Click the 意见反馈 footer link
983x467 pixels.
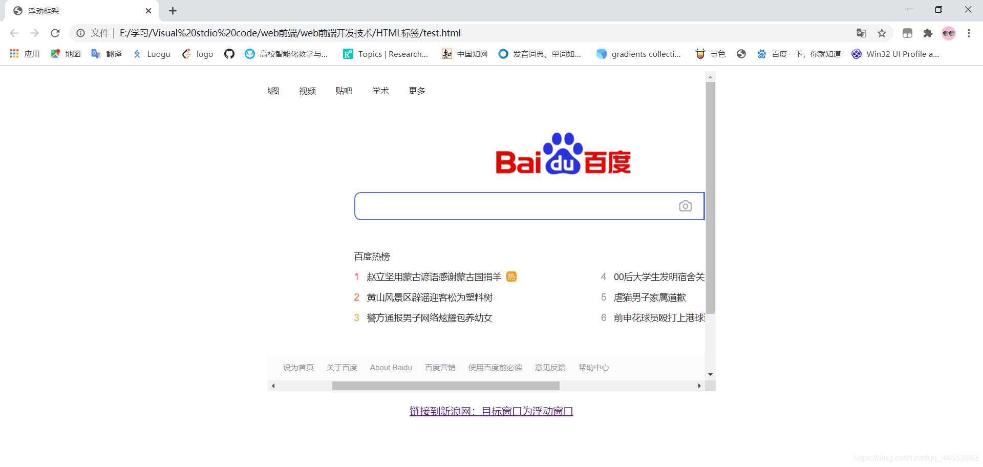coord(550,368)
